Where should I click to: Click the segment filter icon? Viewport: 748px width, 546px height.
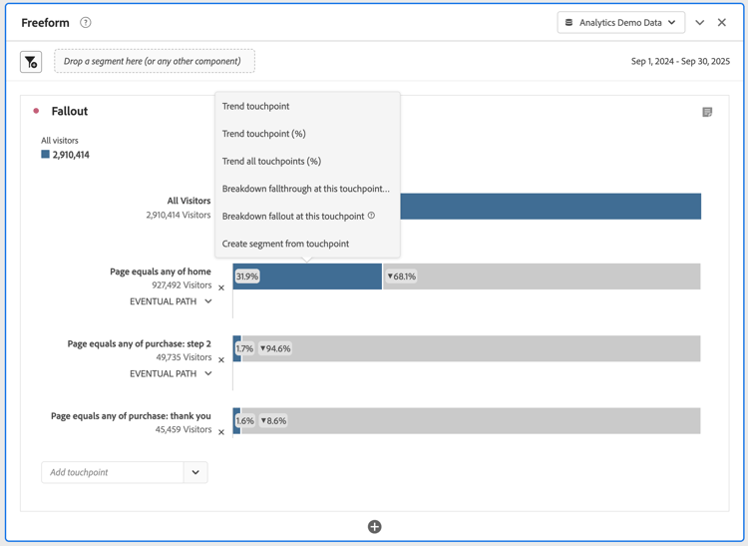coord(31,62)
